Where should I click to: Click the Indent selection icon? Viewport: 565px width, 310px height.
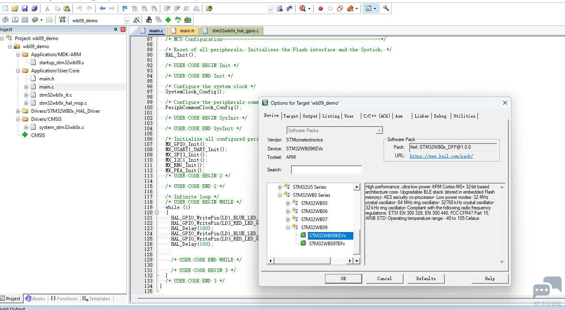167,8
